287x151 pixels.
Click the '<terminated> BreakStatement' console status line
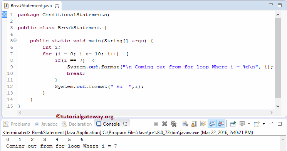coord(128,133)
